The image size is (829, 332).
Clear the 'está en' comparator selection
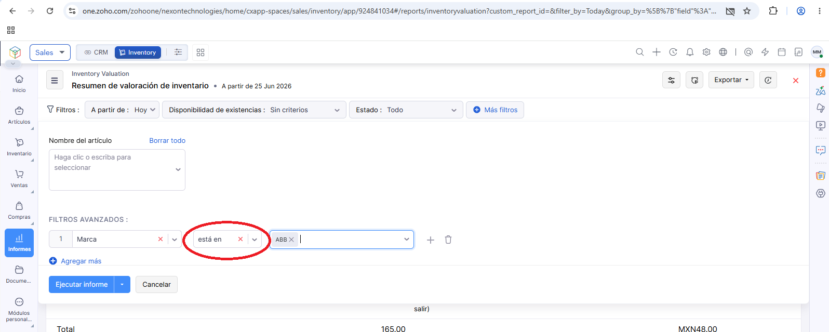(x=240, y=239)
